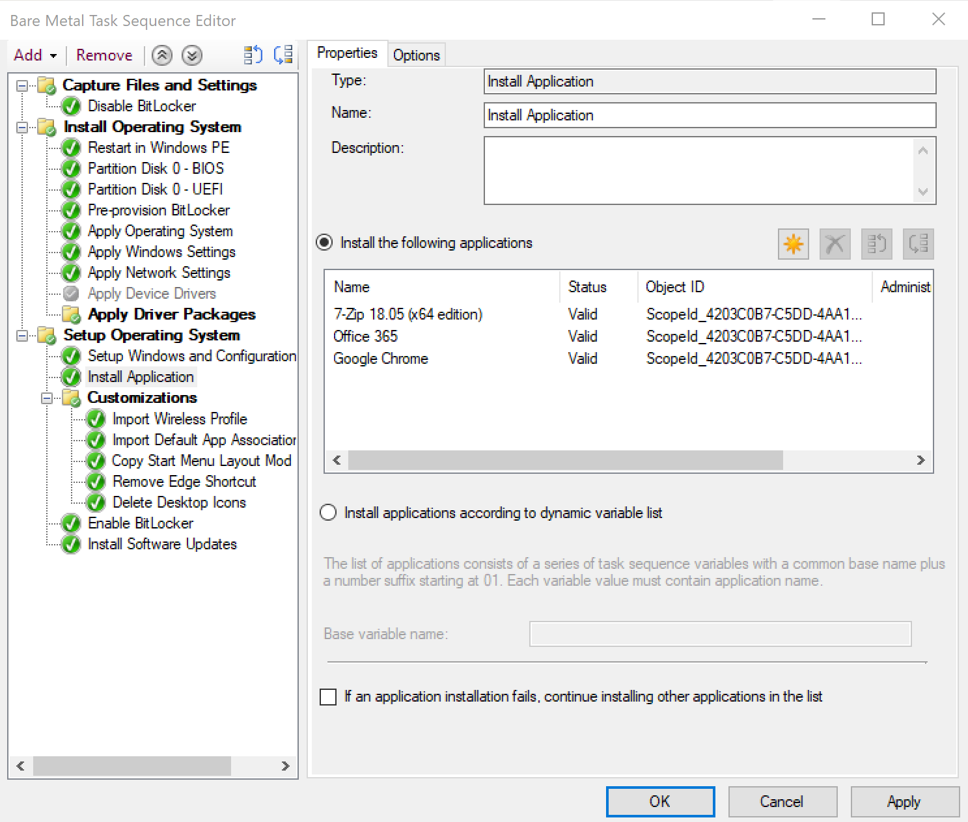The height and width of the screenshot is (822, 968).
Task: Click the Move Up double-chevron icon
Action: [162, 55]
